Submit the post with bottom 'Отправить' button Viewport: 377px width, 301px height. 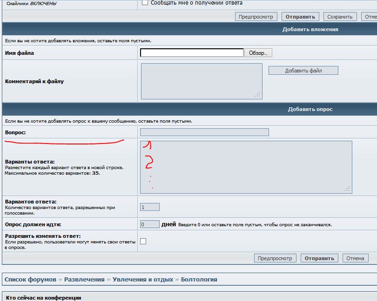point(319,258)
